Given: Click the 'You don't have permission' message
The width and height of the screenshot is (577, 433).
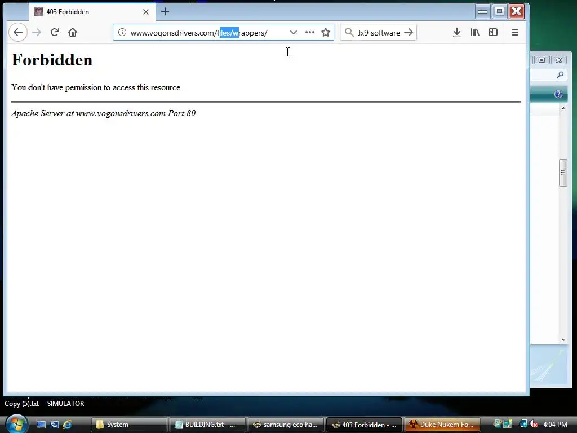Looking at the screenshot, I should coord(97,87).
